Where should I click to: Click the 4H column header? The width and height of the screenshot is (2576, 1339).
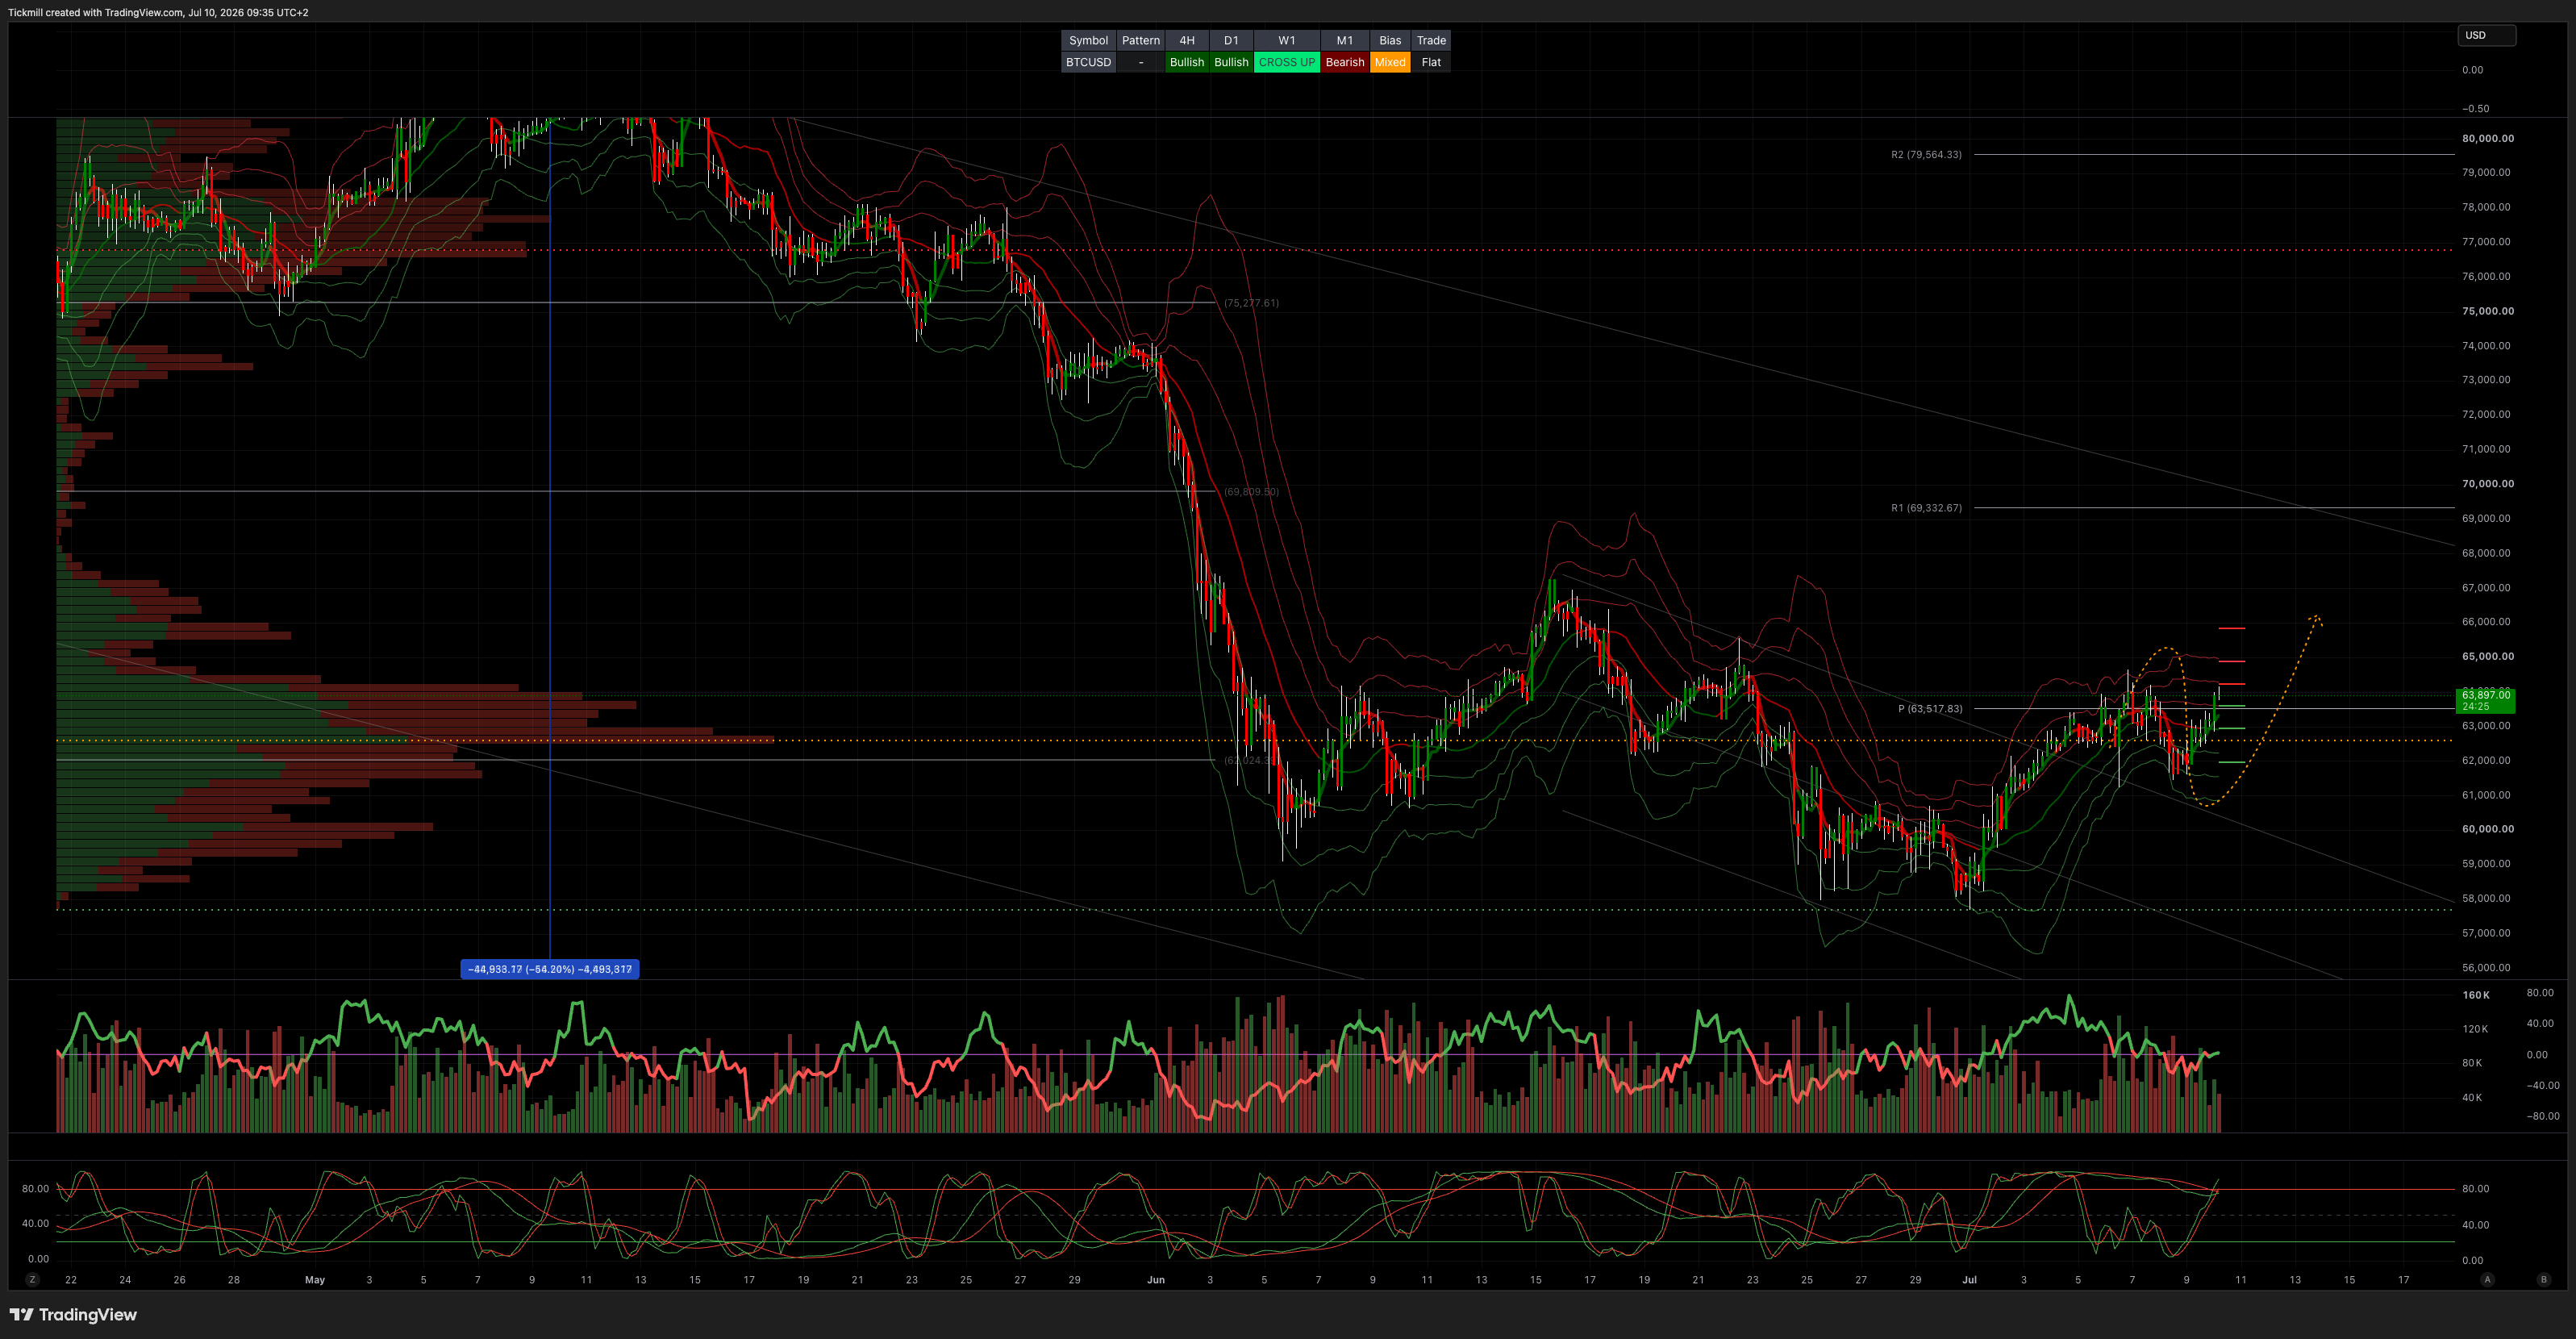tap(1187, 40)
